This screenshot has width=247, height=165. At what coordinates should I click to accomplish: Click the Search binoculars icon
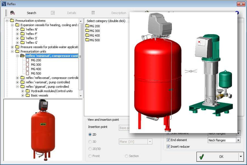(x=12, y=13)
